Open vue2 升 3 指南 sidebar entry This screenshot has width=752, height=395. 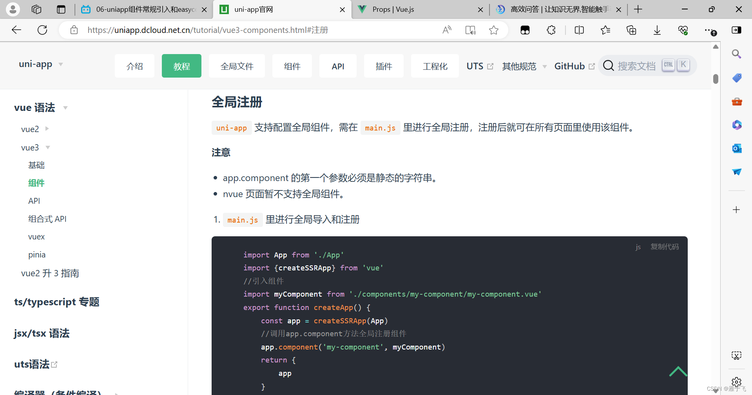tap(50, 273)
